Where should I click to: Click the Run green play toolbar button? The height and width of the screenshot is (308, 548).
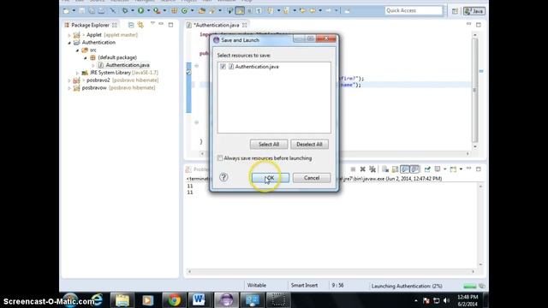pyautogui.click(x=140, y=11)
